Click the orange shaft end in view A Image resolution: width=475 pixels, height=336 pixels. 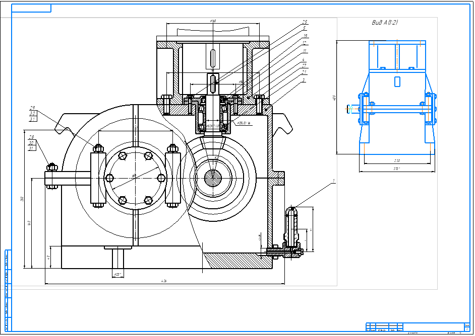click(352, 109)
